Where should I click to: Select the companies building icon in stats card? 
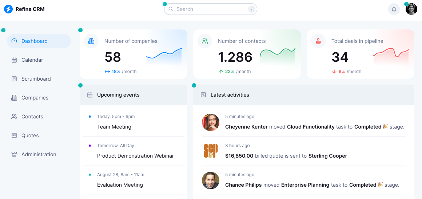pyautogui.click(x=91, y=41)
